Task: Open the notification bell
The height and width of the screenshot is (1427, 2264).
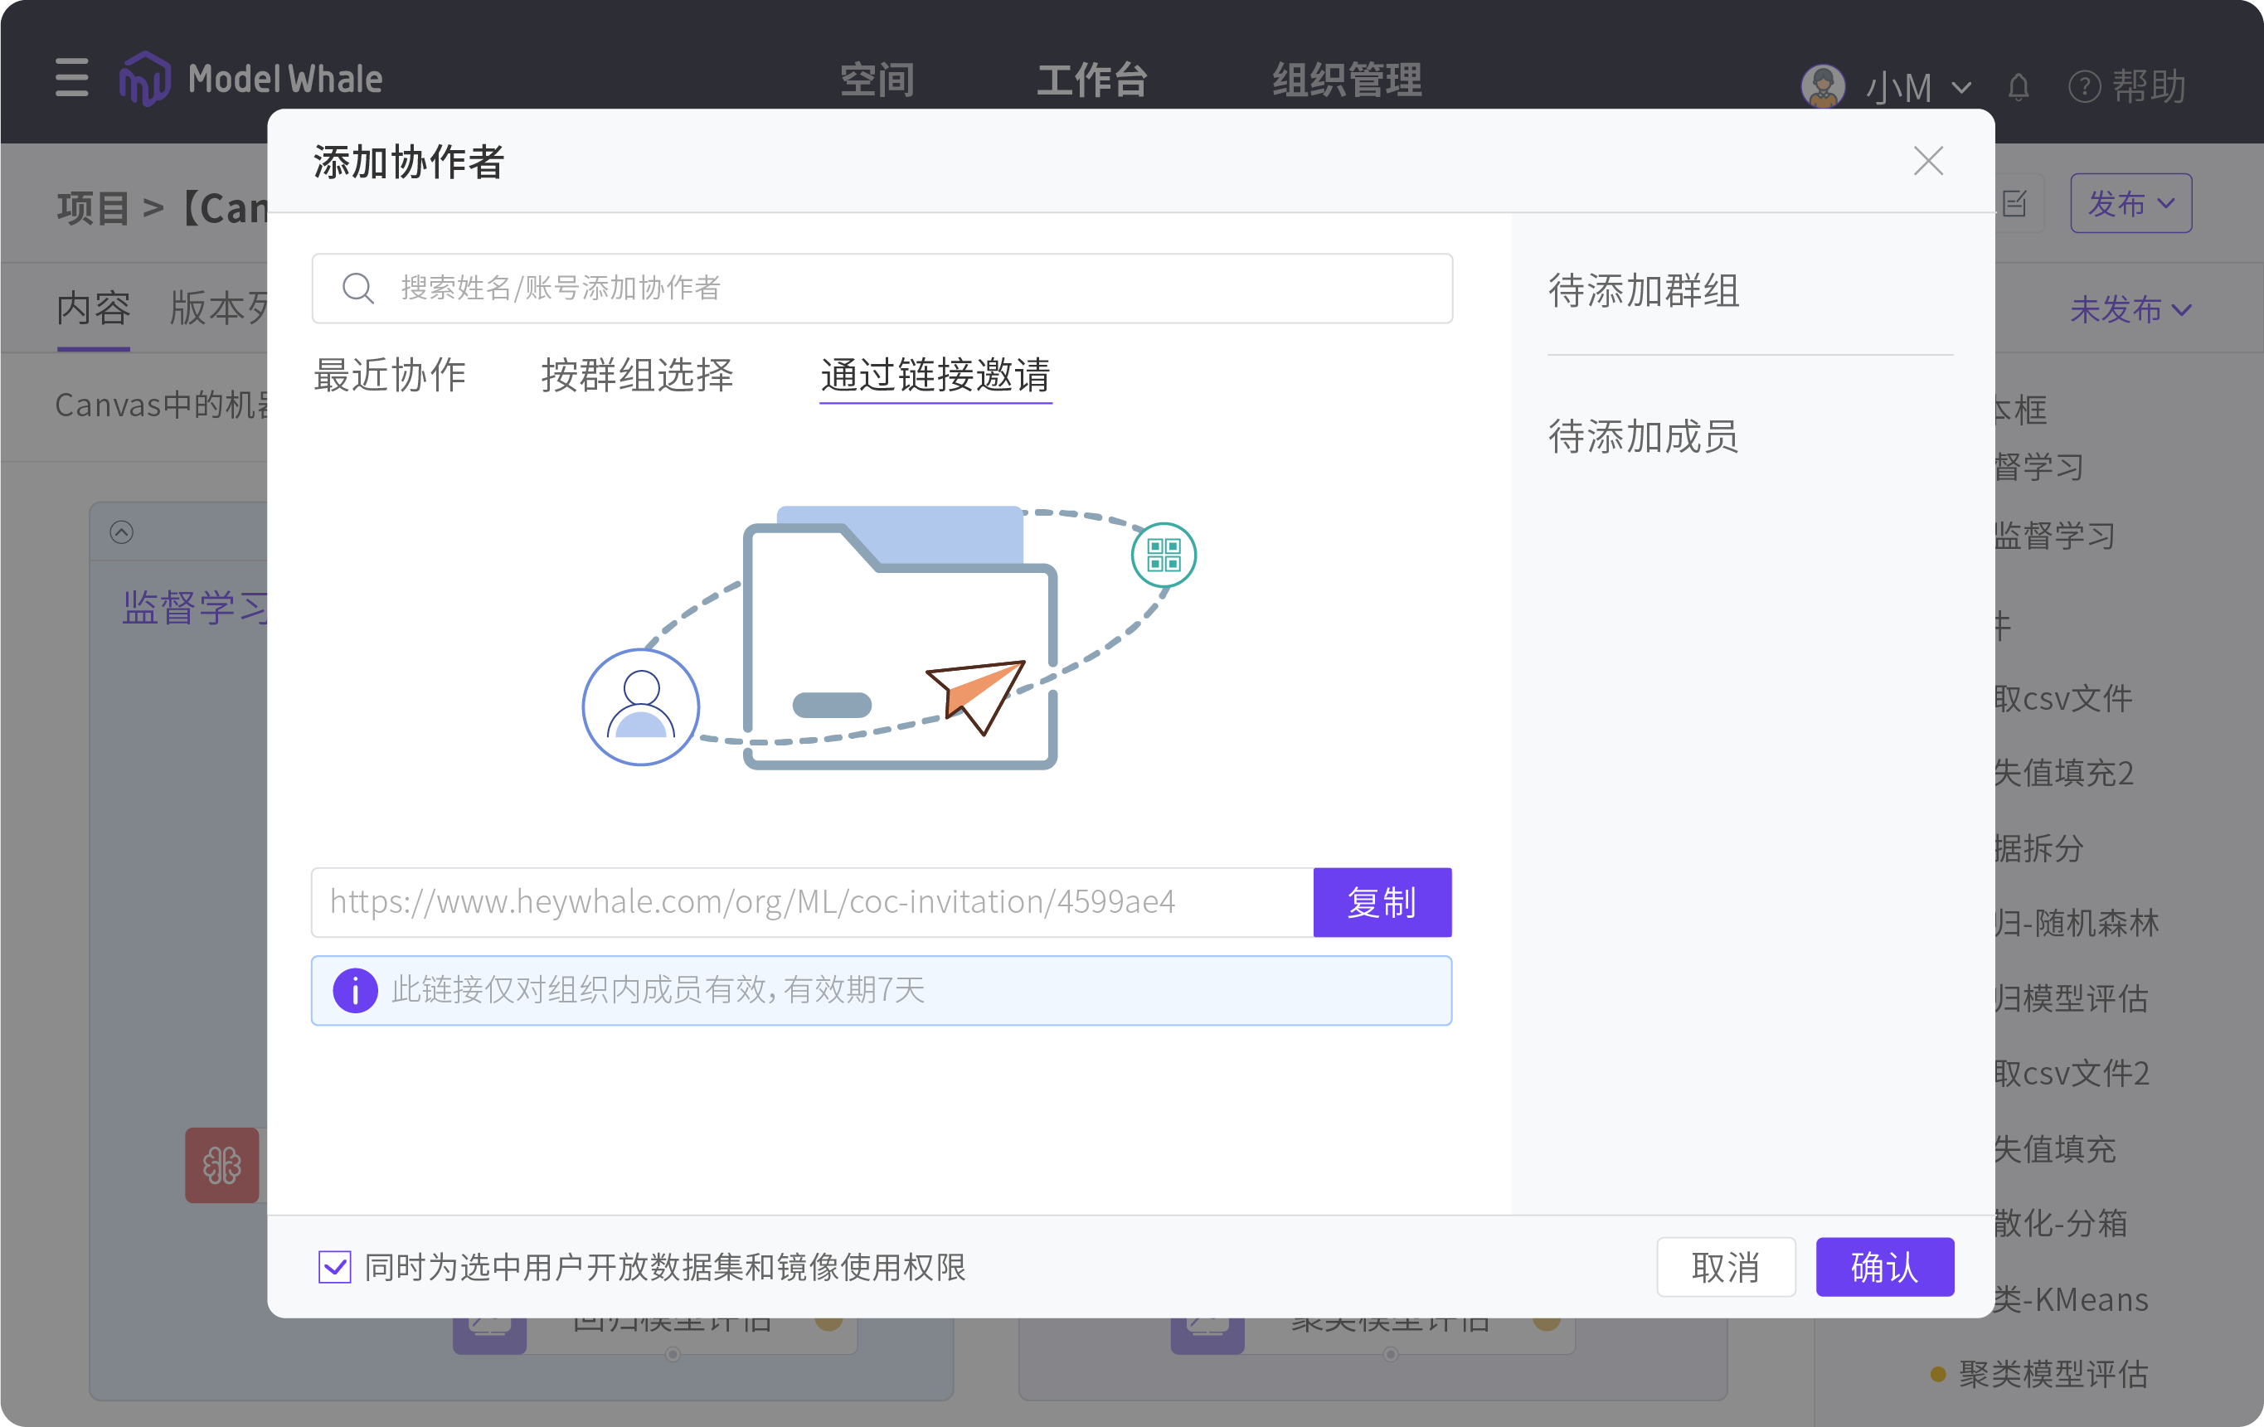Action: (x=2018, y=87)
